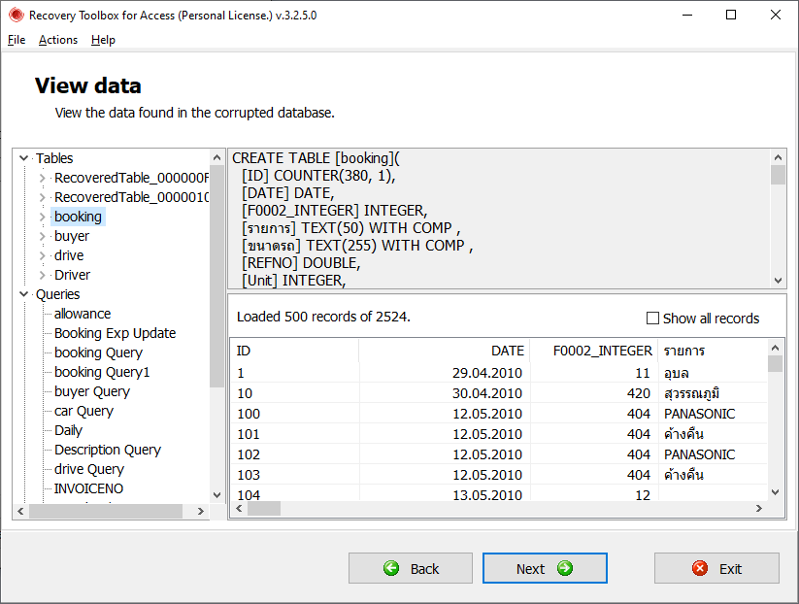The image size is (799, 604).
Task: Go back to previous step
Action: [411, 568]
